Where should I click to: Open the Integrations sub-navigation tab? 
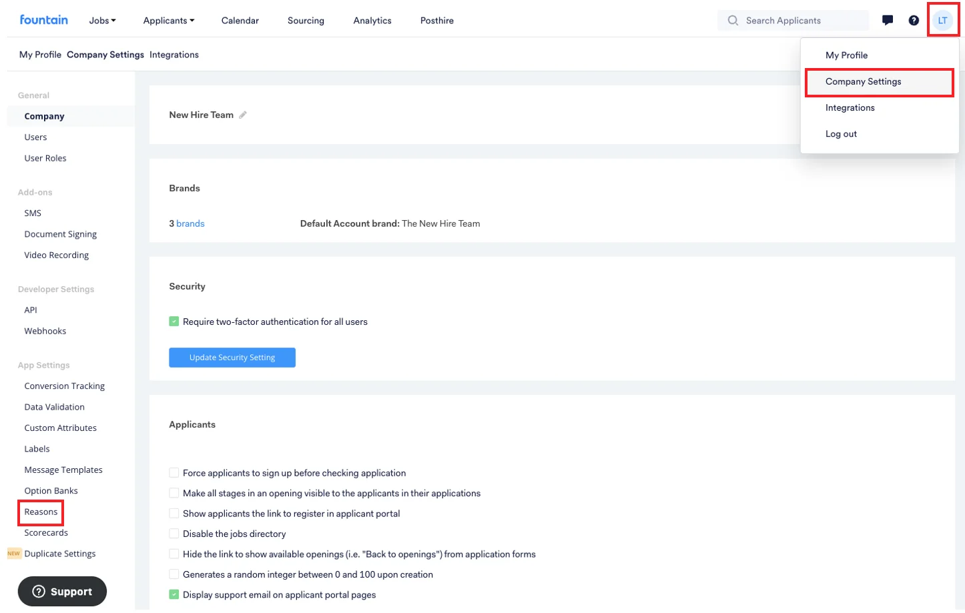(174, 55)
